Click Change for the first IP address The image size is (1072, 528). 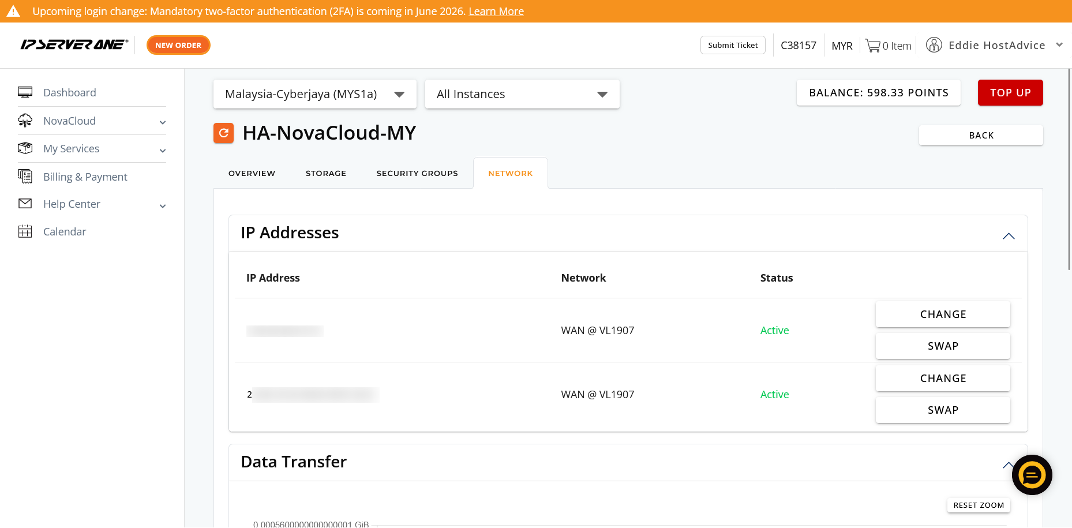coord(943,314)
